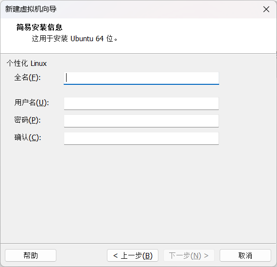
Task: Click into the 用户名 username text box
Action: pos(141,104)
